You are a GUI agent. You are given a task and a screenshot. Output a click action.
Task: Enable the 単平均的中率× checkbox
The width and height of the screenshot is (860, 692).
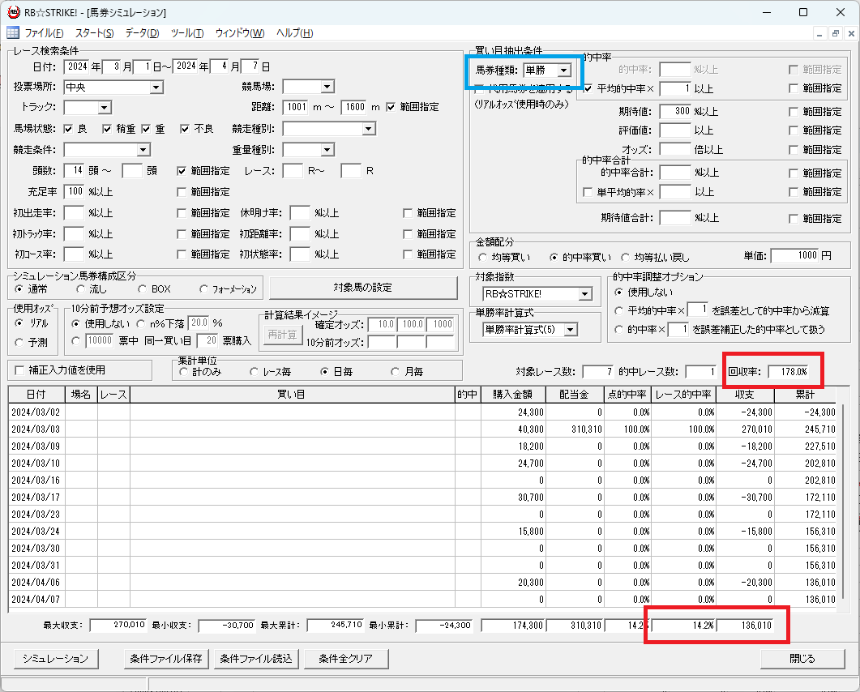click(x=588, y=193)
